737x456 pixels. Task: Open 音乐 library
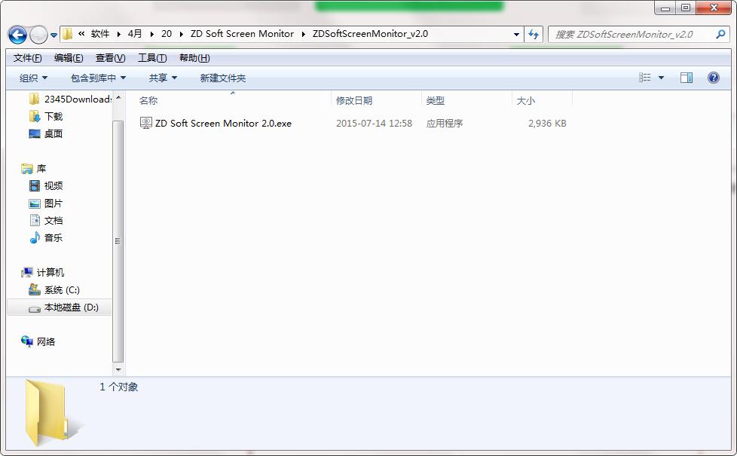coord(46,238)
